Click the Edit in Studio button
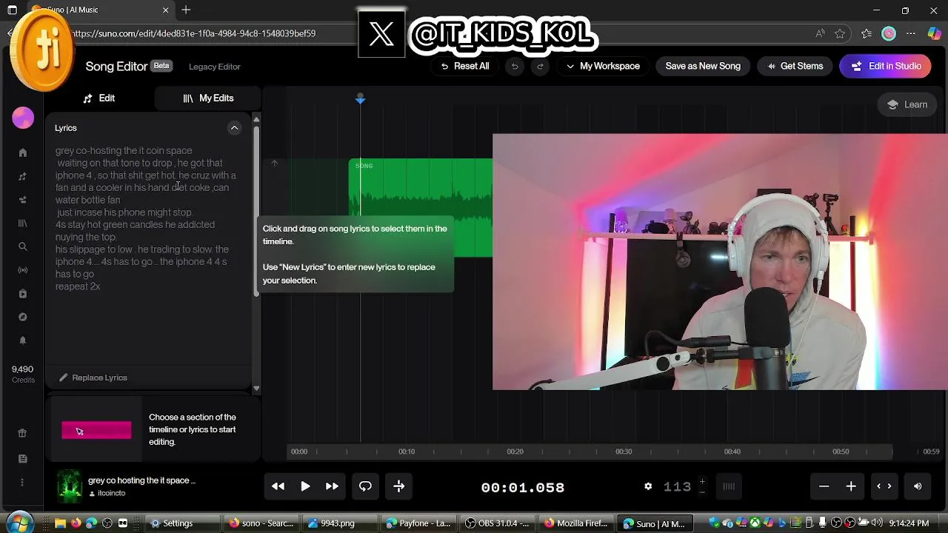This screenshot has height=533, width=948. tap(886, 66)
